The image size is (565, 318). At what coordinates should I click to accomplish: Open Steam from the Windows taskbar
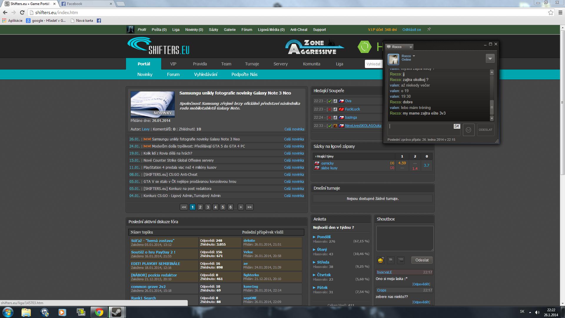117,312
